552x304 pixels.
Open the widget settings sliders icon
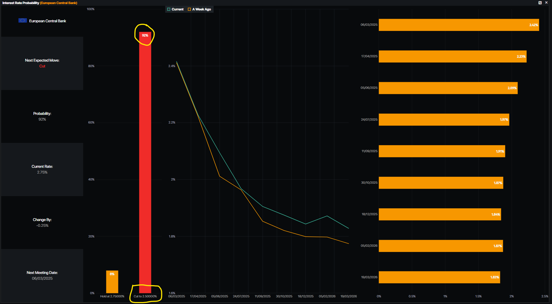tap(540, 3)
